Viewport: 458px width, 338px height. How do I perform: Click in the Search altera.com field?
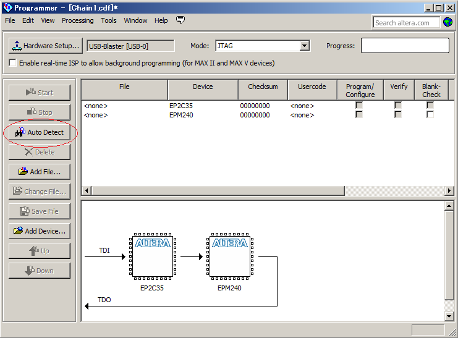pos(406,23)
